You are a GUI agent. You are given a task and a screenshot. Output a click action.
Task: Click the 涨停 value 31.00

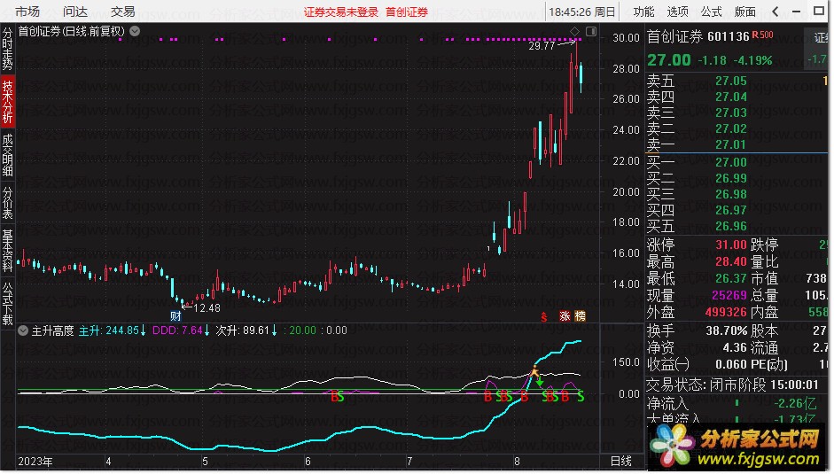(731, 245)
